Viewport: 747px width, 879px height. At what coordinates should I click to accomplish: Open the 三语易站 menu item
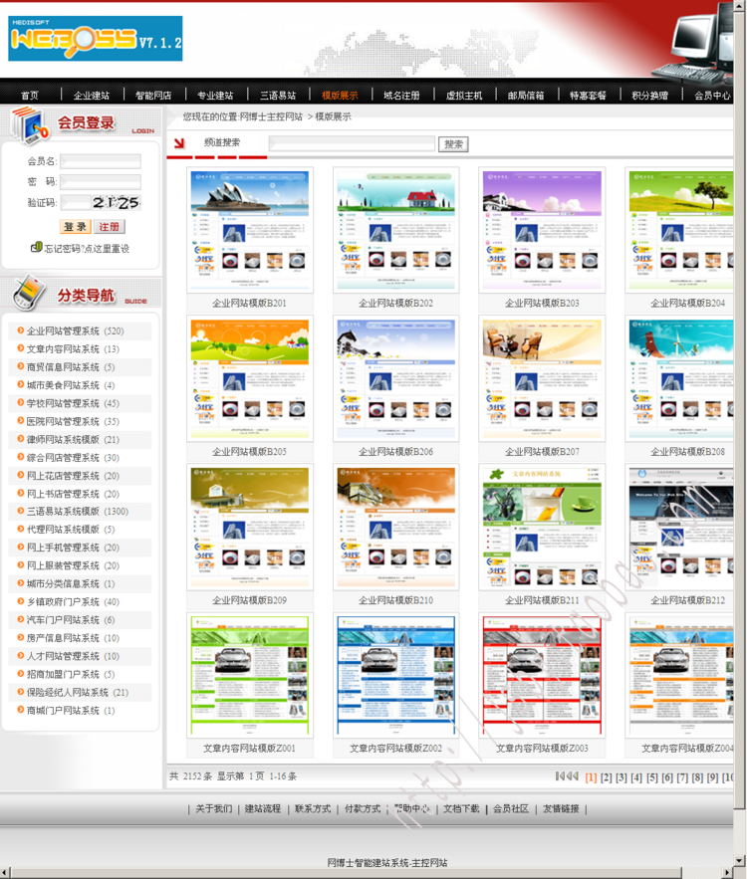click(278, 96)
